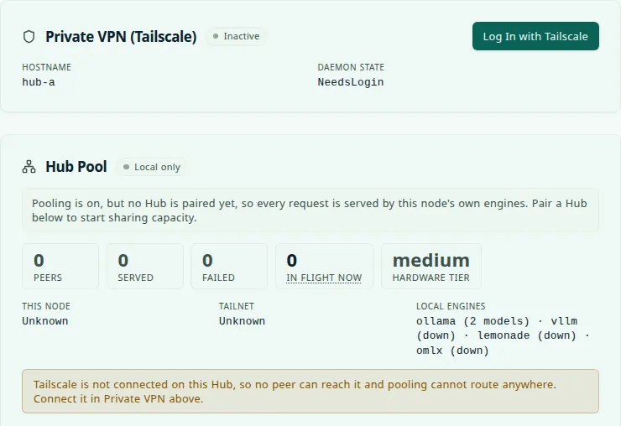The width and height of the screenshot is (621, 426).
Task: Click the TAILNET label
Action: (237, 306)
